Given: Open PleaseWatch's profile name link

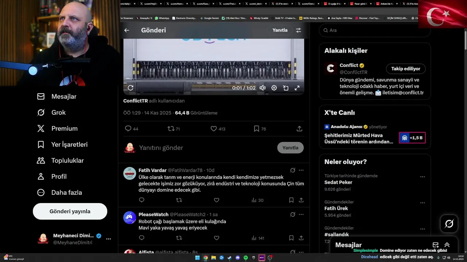Looking at the screenshot, I should 154,214.
